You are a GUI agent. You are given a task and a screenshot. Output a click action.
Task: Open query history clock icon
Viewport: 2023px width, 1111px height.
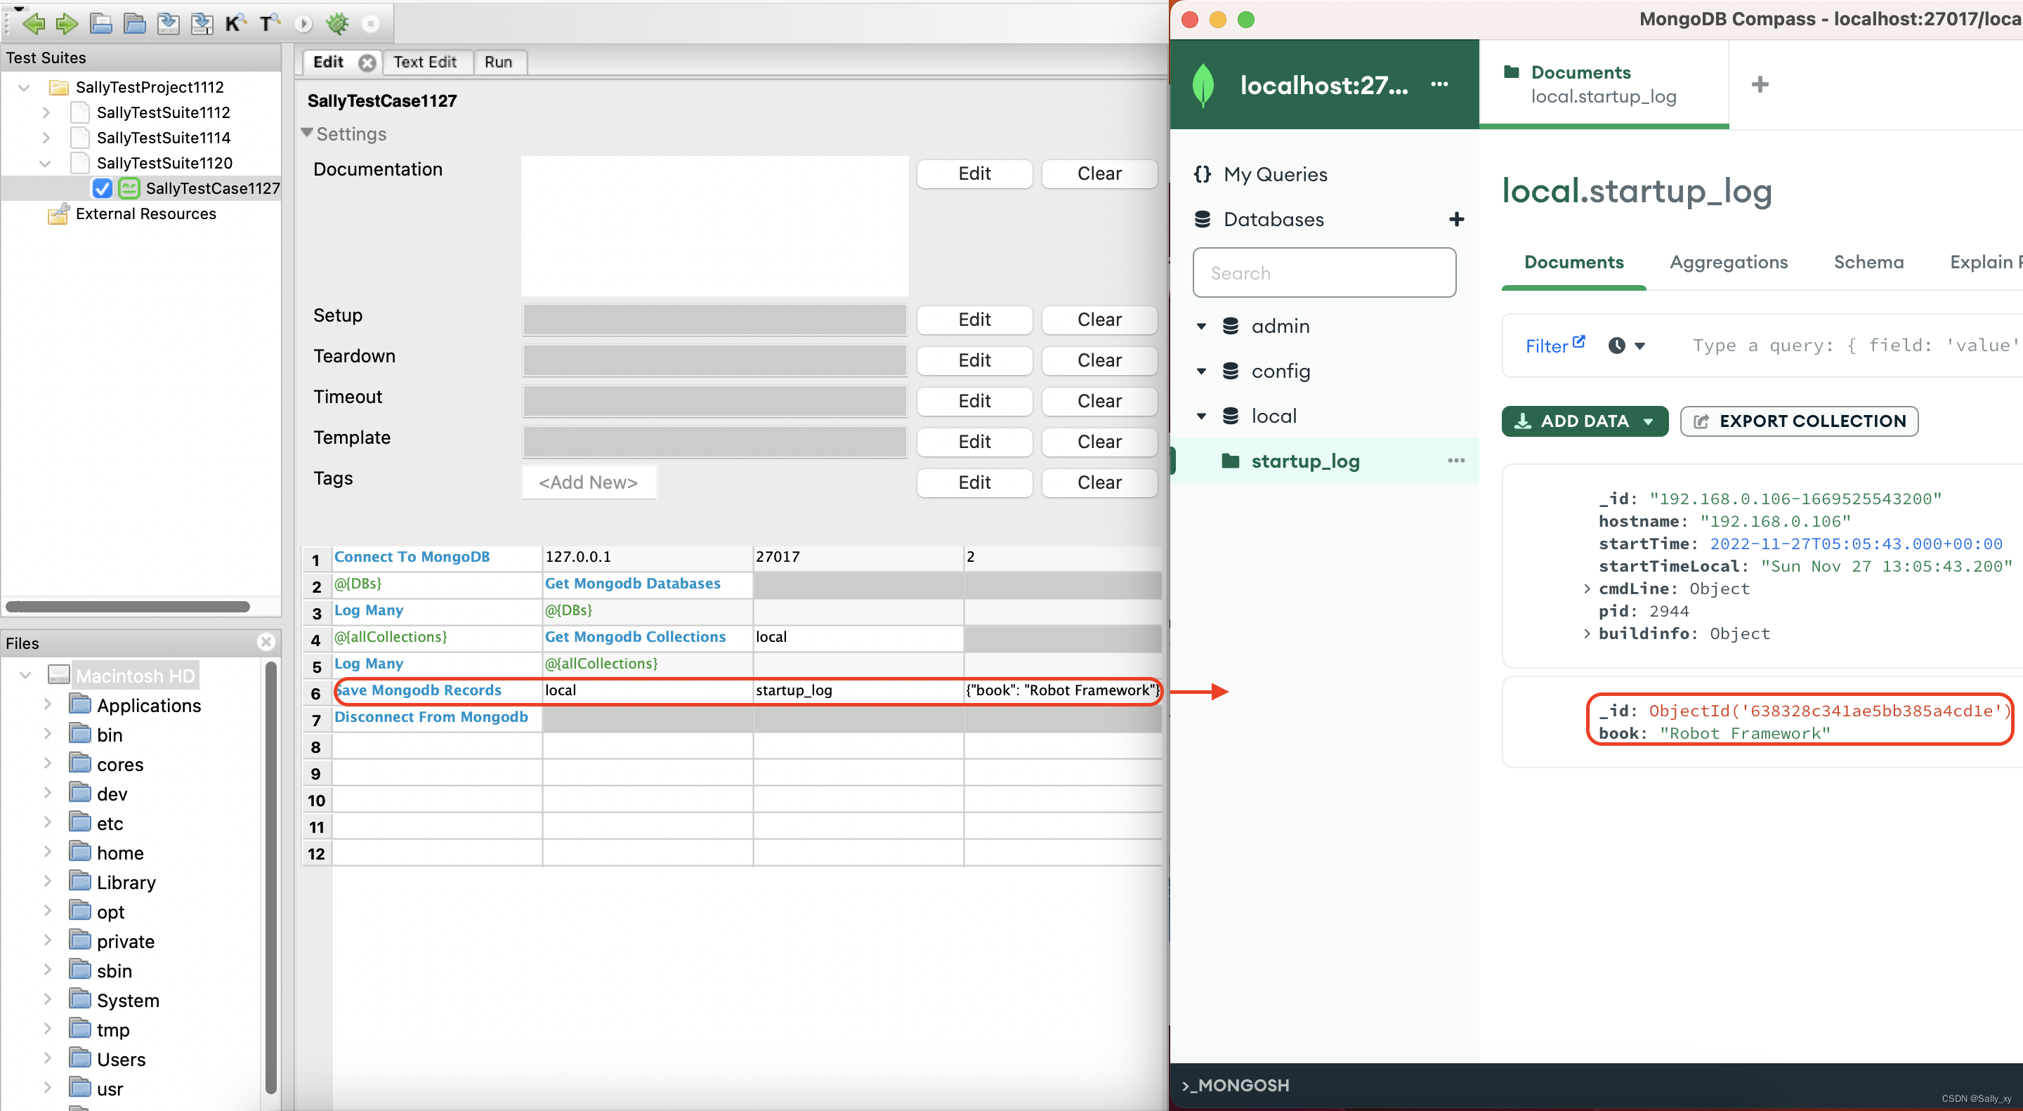(1616, 345)
